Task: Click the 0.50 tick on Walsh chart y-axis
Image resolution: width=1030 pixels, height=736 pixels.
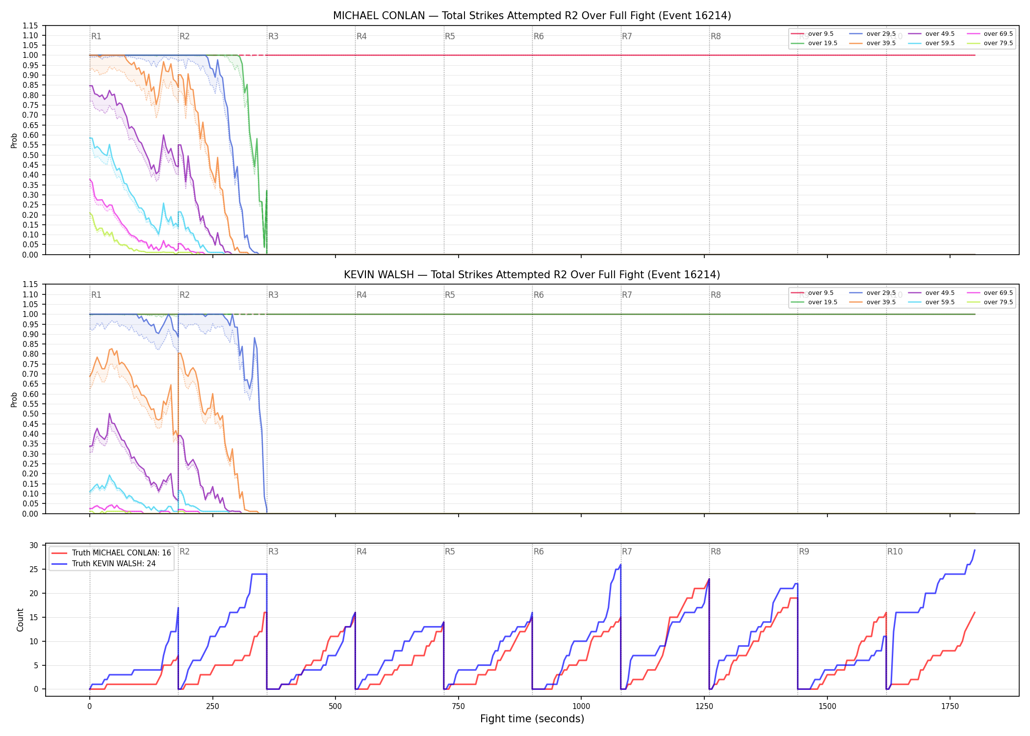Action: [x=30, y=414]
